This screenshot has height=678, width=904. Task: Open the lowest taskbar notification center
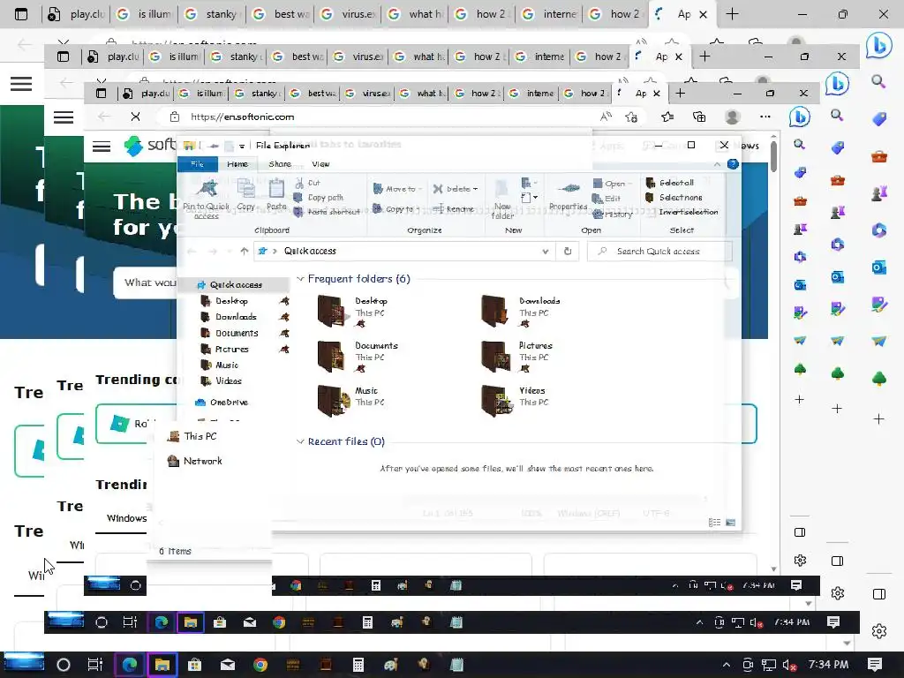(875, 665)
